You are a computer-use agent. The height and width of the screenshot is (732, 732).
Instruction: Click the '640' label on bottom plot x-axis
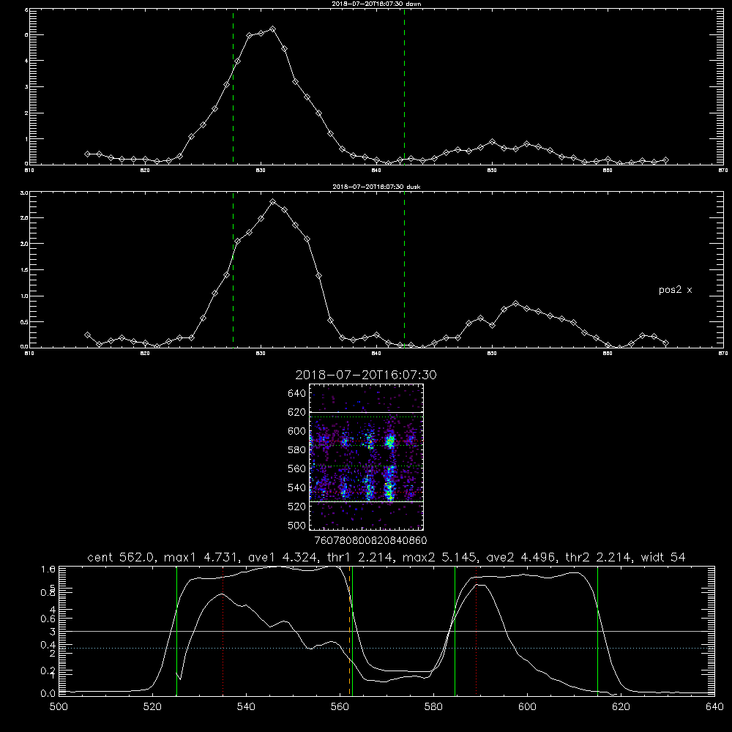[x=714, y=707]
